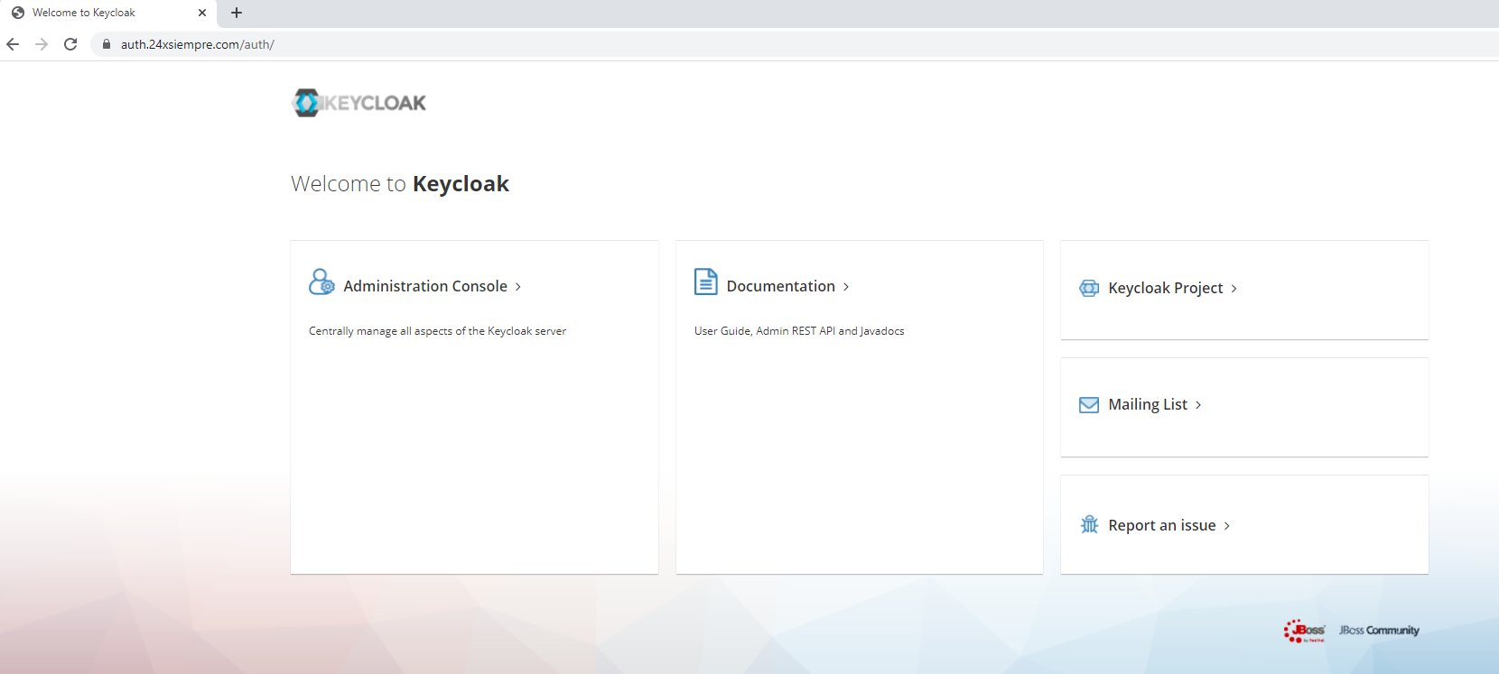Reload the page with the refresh icon
1499x674 pixels.
tap(70, 44)
